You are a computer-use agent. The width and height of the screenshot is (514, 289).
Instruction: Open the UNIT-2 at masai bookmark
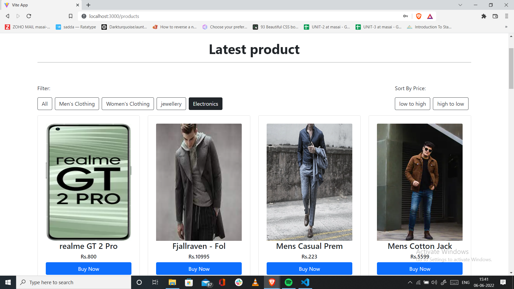tap(327, 27)
